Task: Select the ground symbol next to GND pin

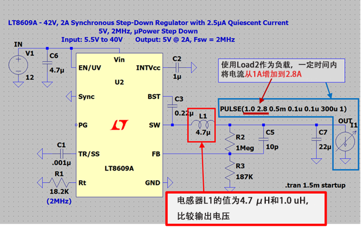Action: [169, 183]
